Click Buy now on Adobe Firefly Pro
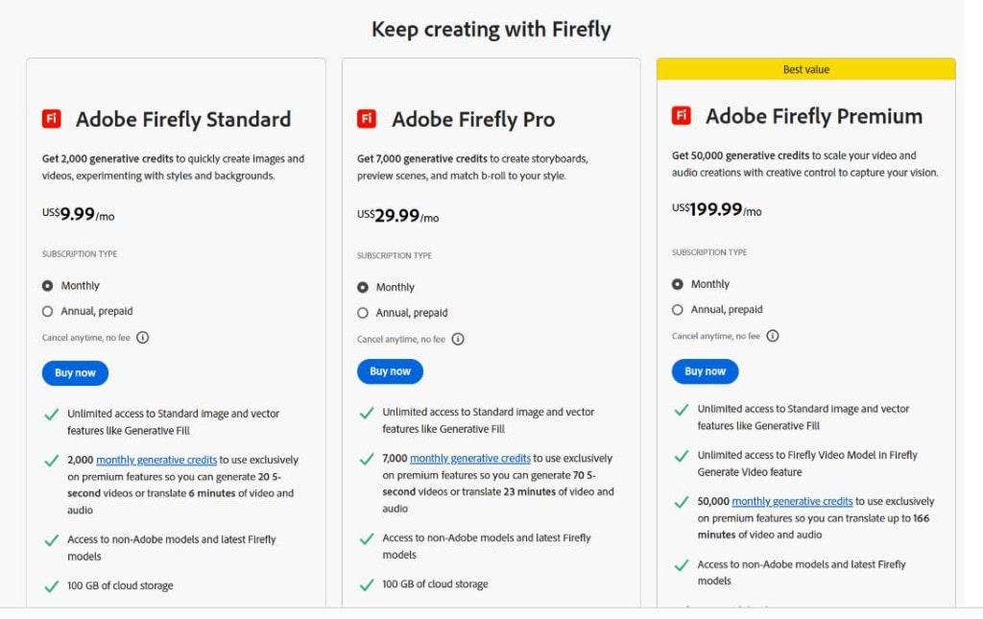Screen dimensions: 983x619 point(390,371)
